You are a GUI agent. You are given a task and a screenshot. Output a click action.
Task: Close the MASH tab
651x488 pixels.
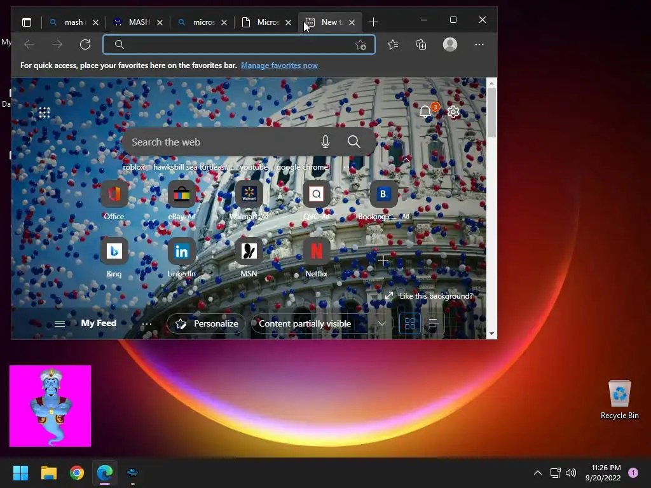tap(160, 22)
